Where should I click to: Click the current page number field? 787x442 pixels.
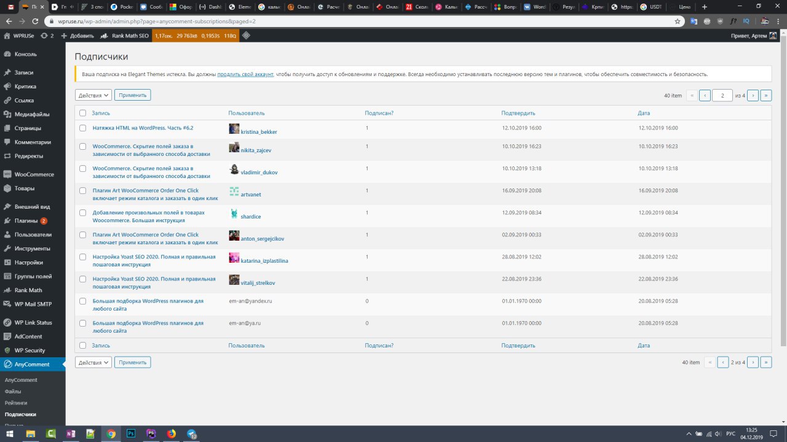722,95
